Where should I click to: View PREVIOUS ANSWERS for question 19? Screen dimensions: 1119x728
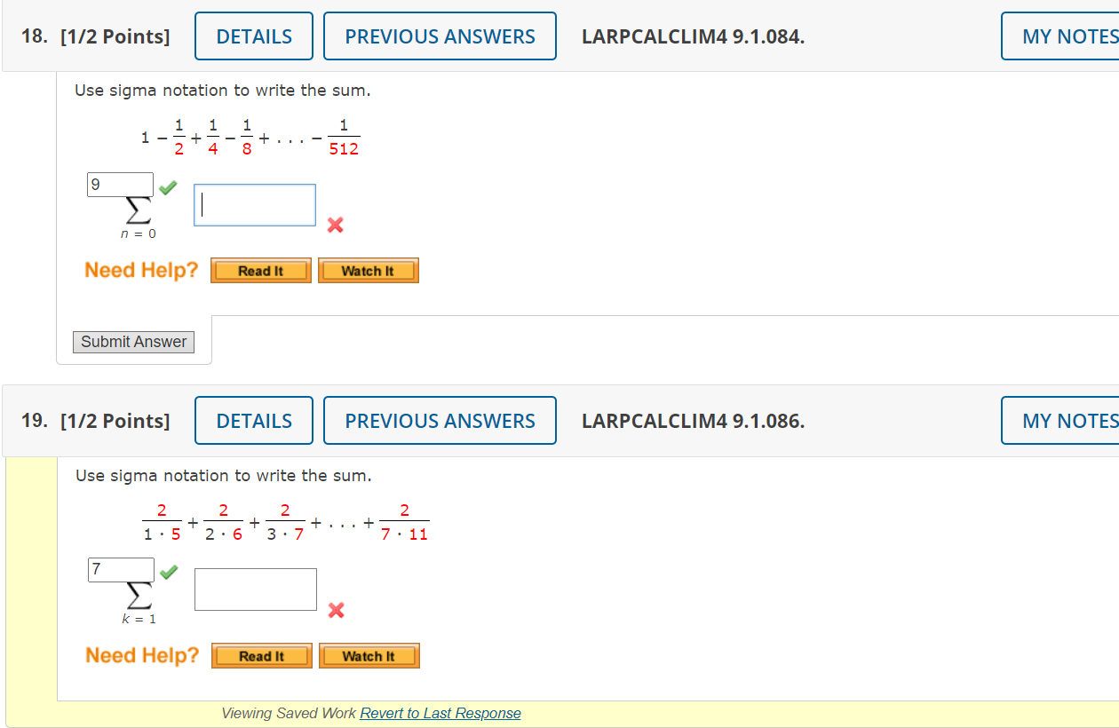440,420
